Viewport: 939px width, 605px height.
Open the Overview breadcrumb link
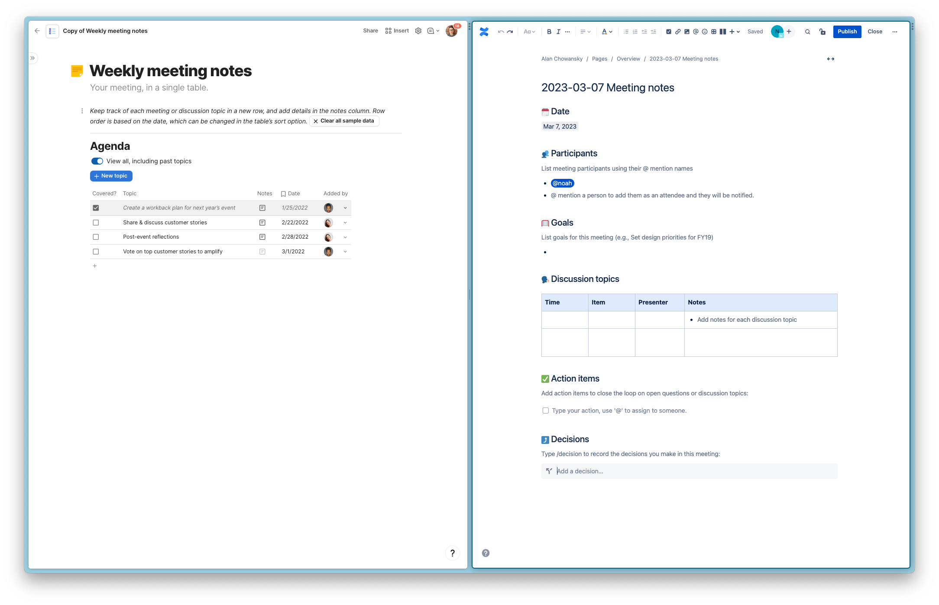(628, 59)
